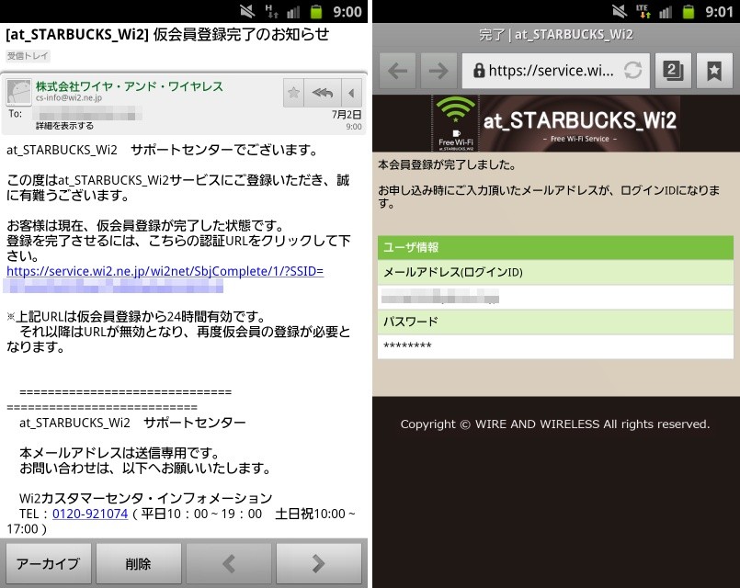Open the browser tabs switcher showing 2
Screen dimensions: 740x588
tap(673, 71)
